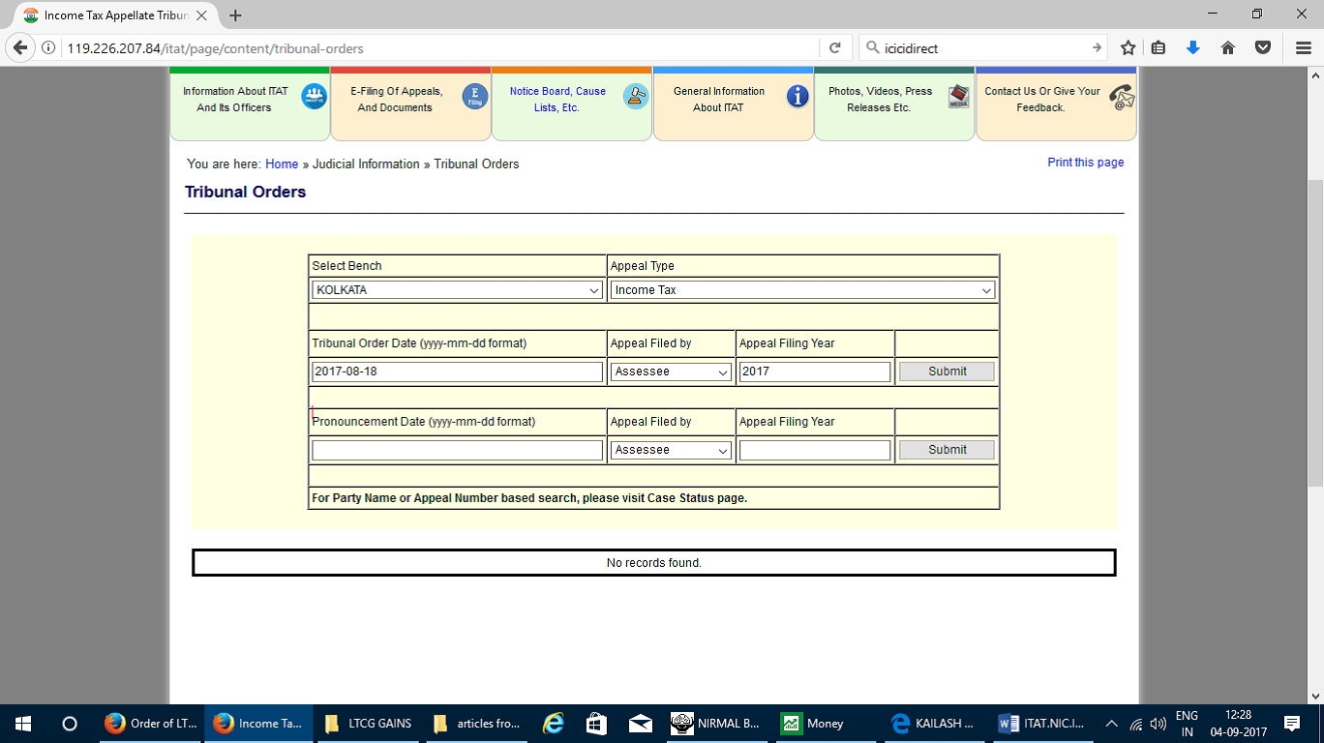Open the E-Filing Of Appeals menu
The width and height of the screenshot is (1324, 743).
410,100
